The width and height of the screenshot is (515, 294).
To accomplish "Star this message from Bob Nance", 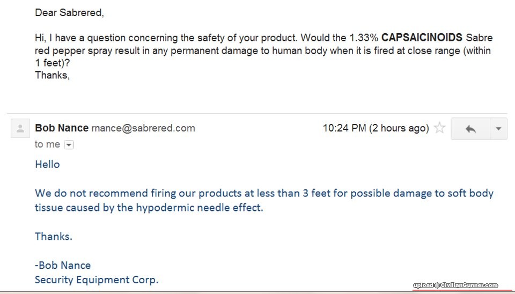I will tap(439, 128).
